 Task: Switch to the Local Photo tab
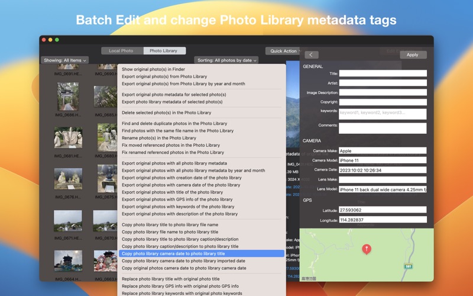121,51
